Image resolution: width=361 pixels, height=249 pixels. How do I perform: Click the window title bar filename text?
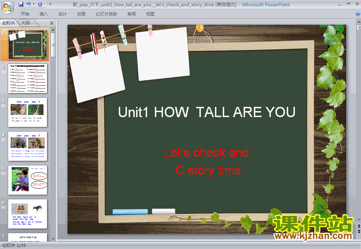pos(155,5)
